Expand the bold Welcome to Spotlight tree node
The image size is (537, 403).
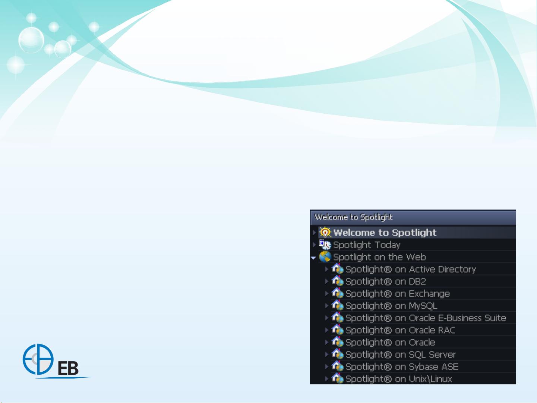pos(314,233)
